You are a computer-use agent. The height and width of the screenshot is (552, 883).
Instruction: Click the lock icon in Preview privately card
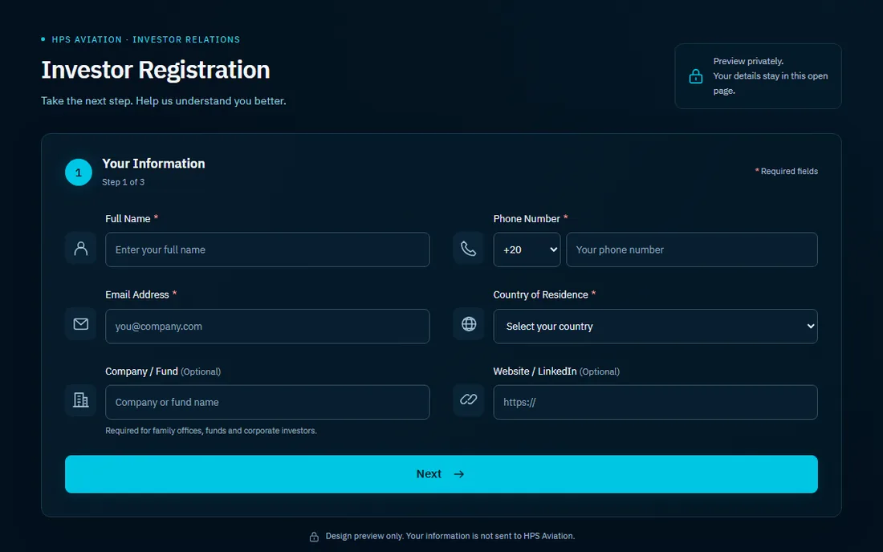pyautogui.click(x=695, y=76)
